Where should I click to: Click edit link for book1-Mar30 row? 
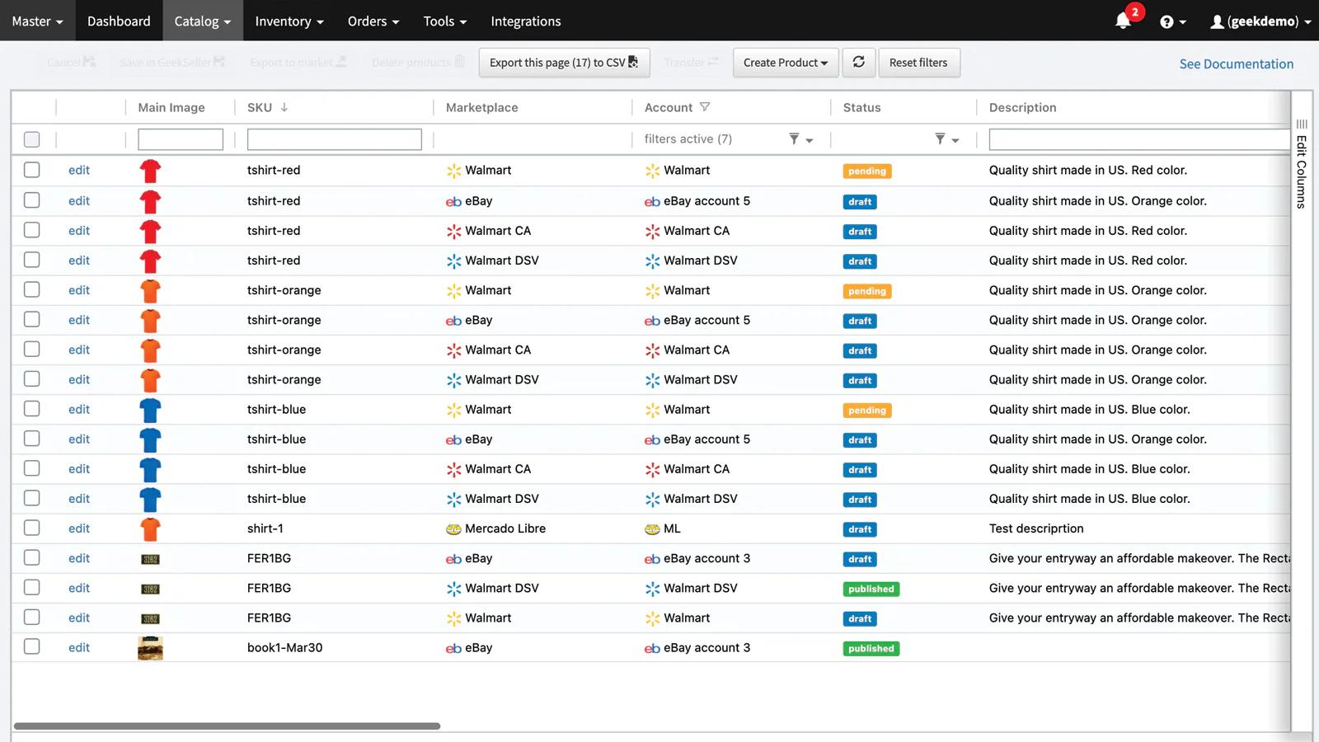click(x=79, y=647)
